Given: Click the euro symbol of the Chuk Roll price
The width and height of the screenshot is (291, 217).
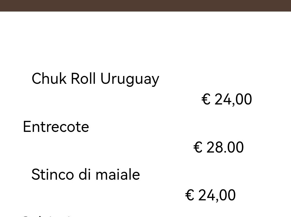Looking at the screenshot, I should click(206, 99).
